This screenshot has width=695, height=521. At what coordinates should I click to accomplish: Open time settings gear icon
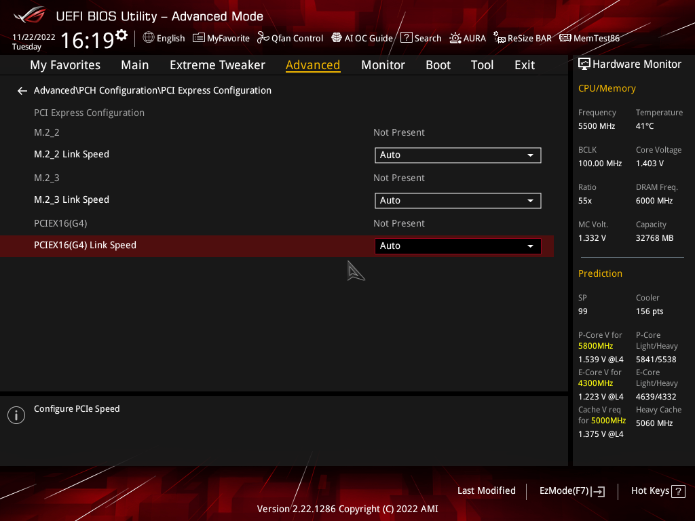pos(121,35)
